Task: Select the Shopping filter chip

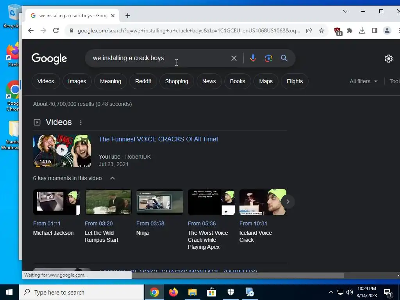Action: [x=177, y=81]
